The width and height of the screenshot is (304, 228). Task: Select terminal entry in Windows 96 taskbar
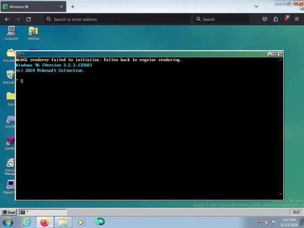pyautogui.click(x=43, y=212)
